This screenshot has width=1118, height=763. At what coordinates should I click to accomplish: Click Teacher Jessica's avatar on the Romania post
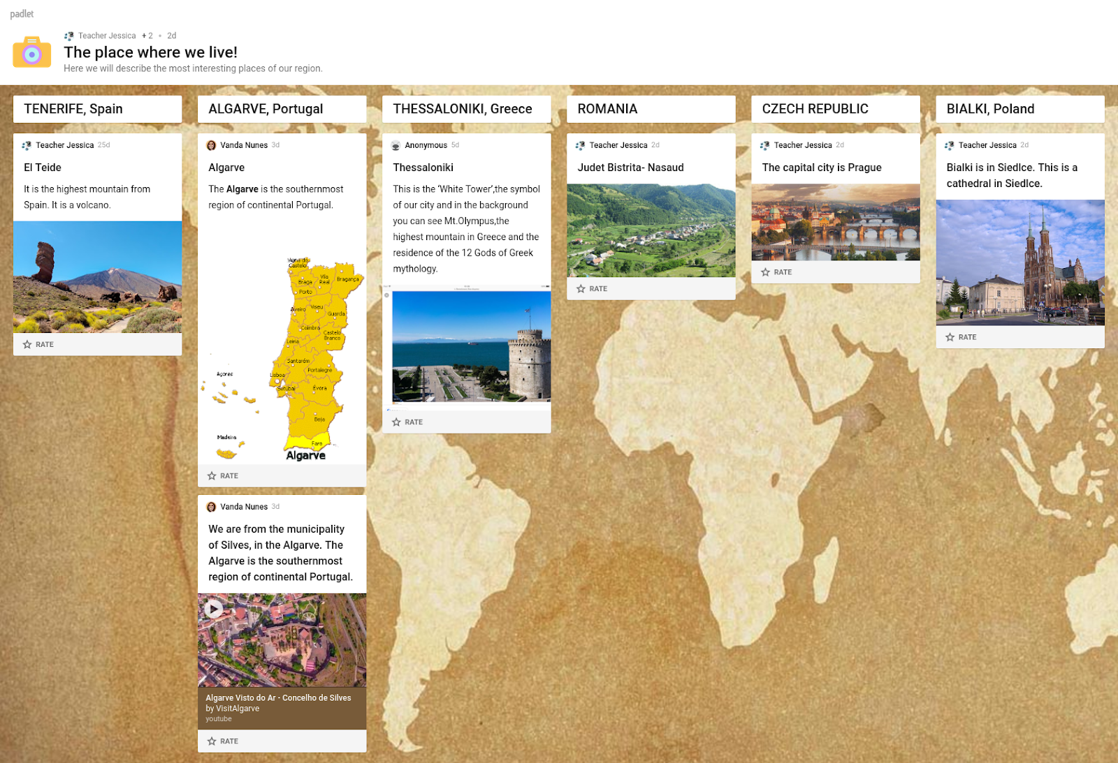(581, 145)
